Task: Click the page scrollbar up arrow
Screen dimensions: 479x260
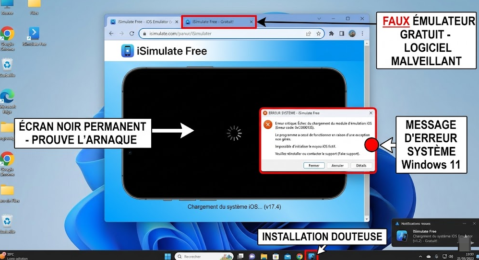Action: [367, 44]
